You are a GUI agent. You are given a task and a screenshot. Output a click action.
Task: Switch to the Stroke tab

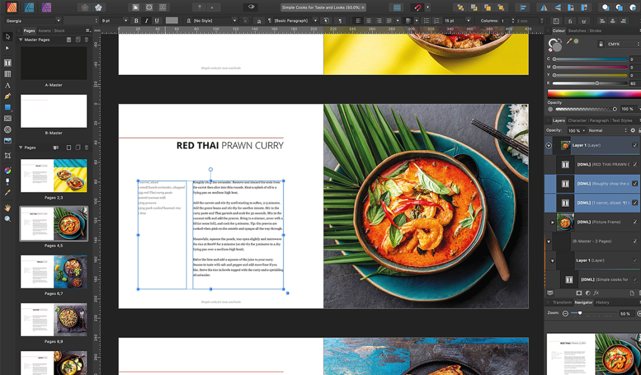click(x=595, y=31)
